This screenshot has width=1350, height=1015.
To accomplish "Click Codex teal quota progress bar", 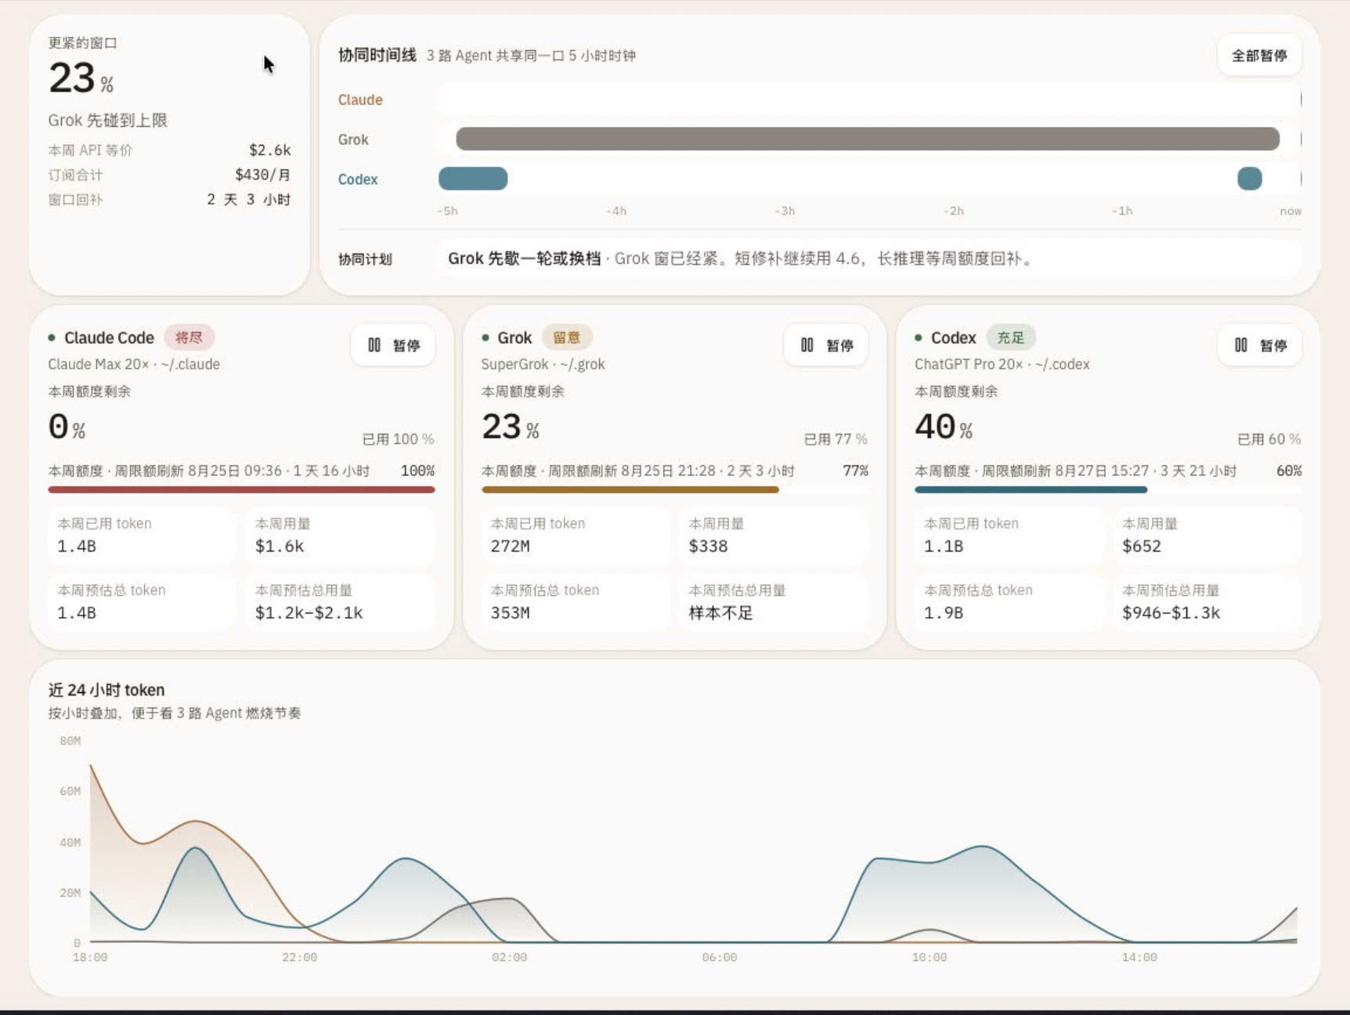I will (1031, 489).
